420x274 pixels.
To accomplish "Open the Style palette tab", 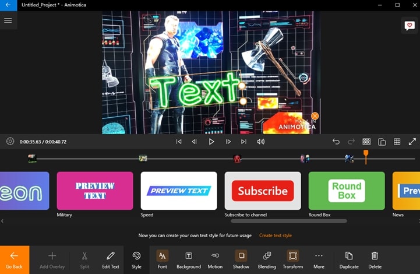I will (136, 260).
